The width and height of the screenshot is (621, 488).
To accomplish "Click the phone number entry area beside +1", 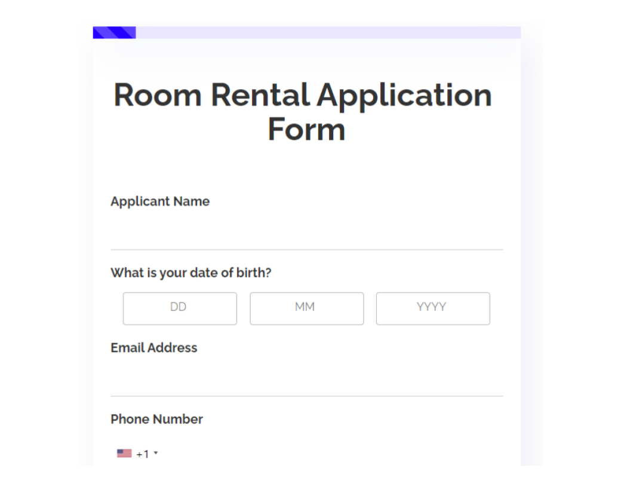I will pyautogui.click(x=332, y=453).
